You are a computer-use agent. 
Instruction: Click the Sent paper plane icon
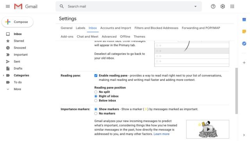(8, 61)
